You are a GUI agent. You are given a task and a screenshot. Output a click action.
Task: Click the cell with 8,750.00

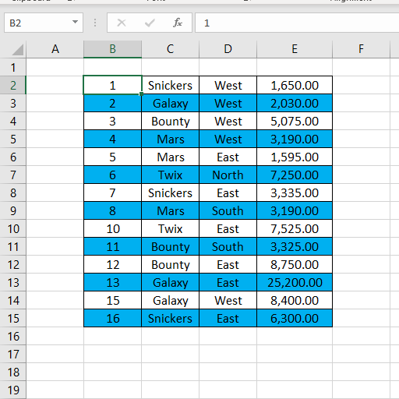(295, 264)
